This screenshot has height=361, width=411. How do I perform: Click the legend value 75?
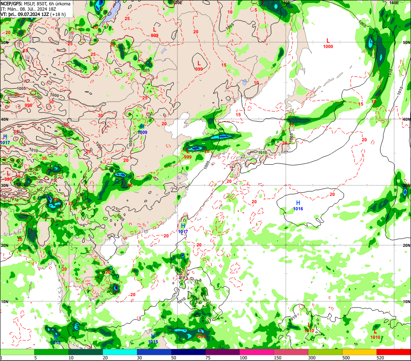click(x=208, y=358)
